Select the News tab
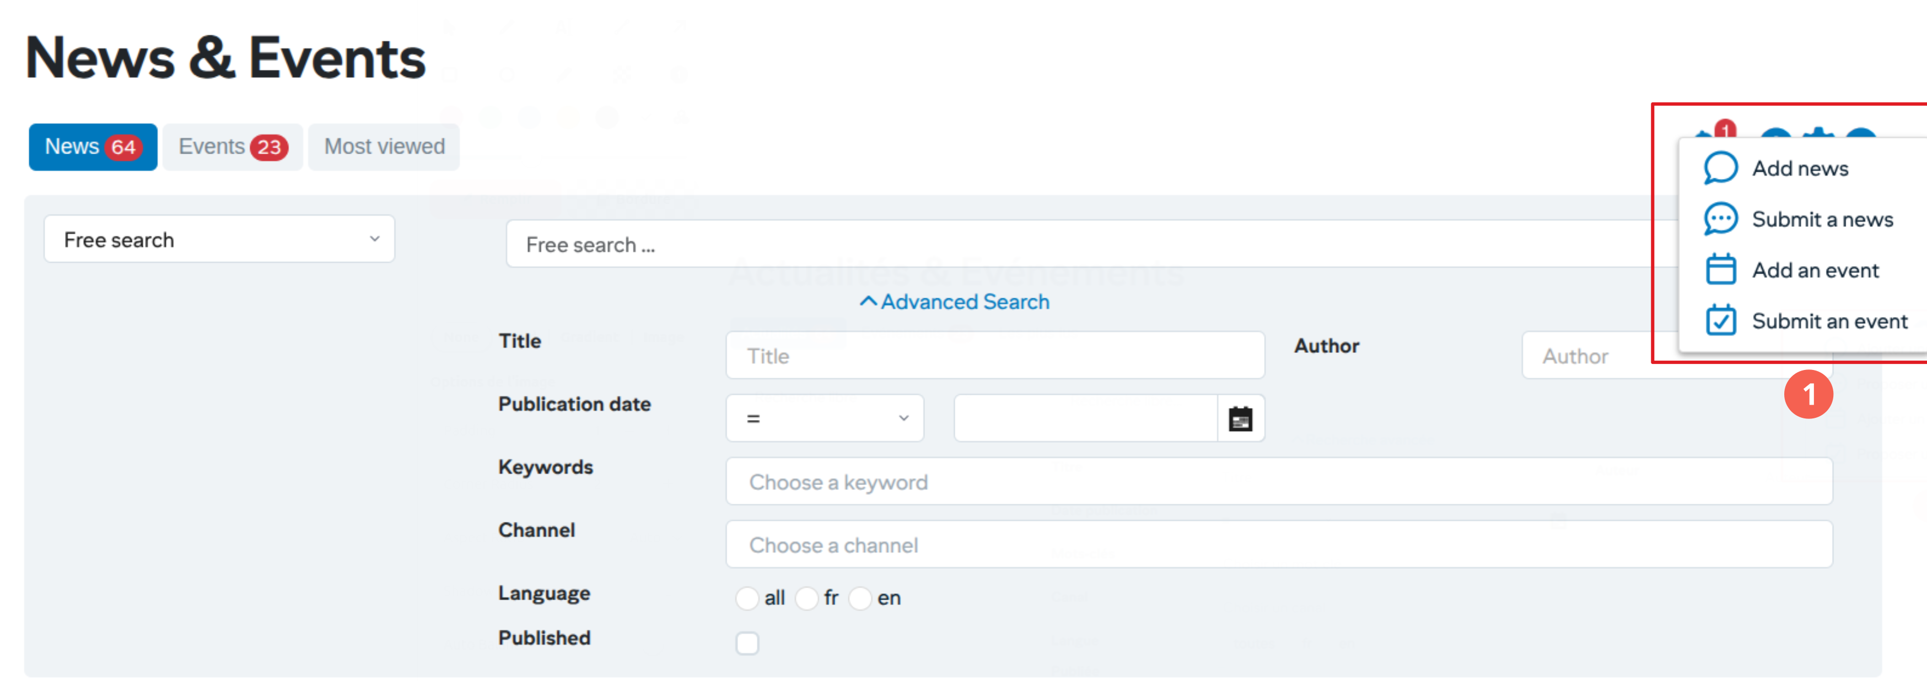 pos(93,146)
